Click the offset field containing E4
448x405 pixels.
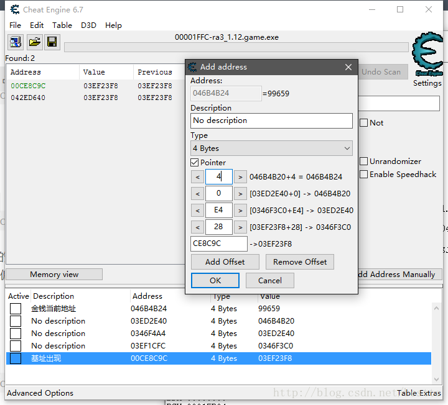coord(218,211)
